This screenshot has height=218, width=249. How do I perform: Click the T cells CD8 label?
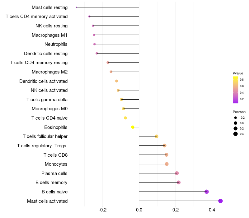56,155
